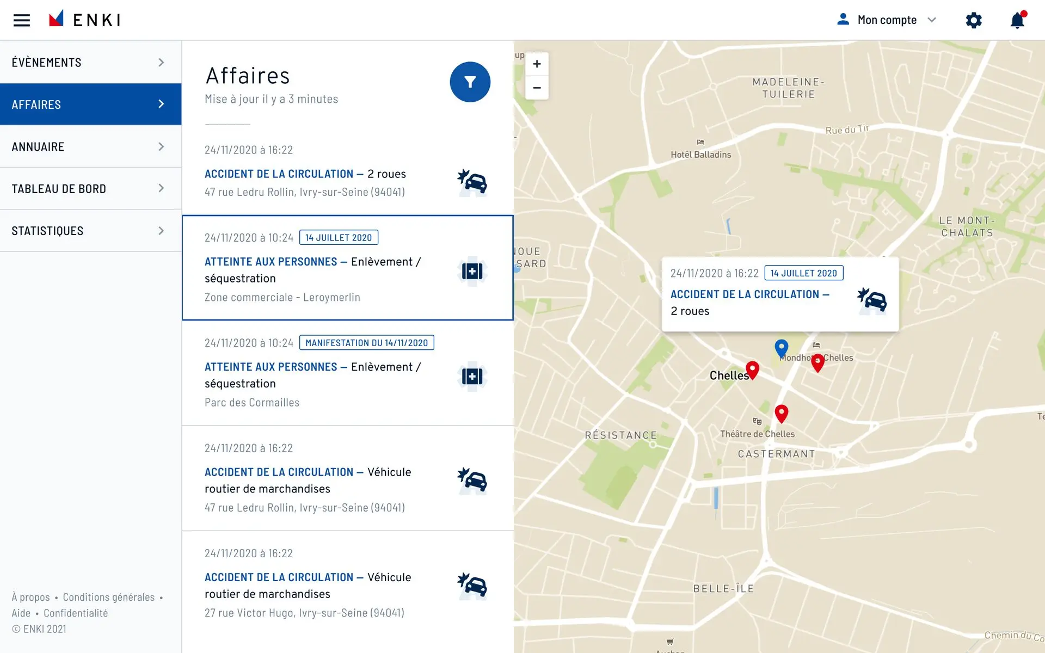The height and width of the screenshot is (653, 1045).
Task: Click 'Zone commerciale - Leroymerlin' address text
Action: pos(282,298)
